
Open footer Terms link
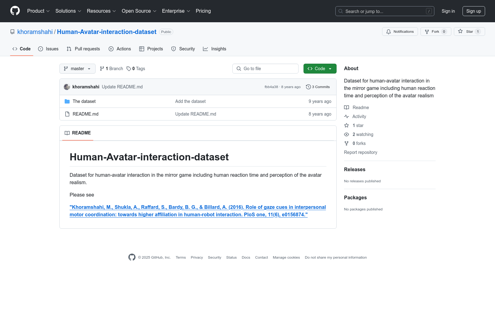coord(181,257)
